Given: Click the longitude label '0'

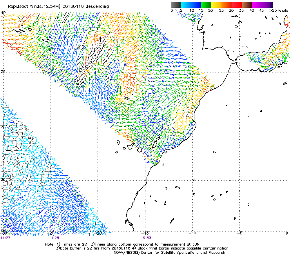Looking at the screenshot, I should tap(287, 233).
